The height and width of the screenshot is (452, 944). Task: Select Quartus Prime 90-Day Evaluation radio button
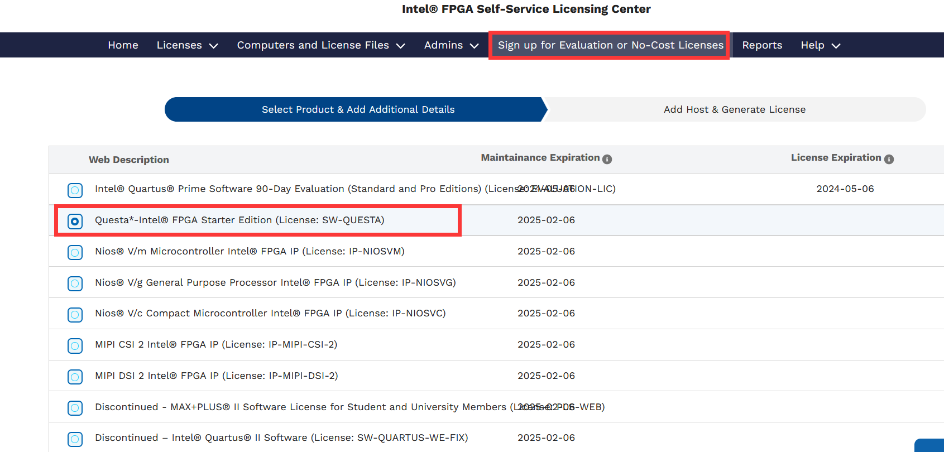75,190
